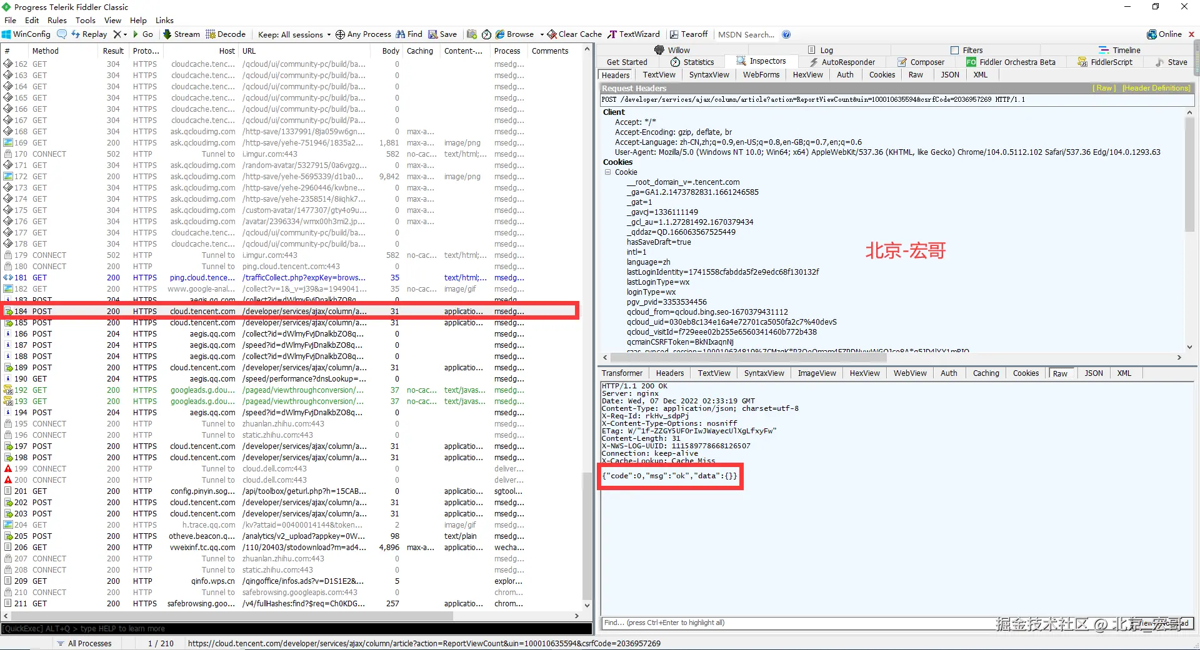Open the Rules menu

pos(57,20)
